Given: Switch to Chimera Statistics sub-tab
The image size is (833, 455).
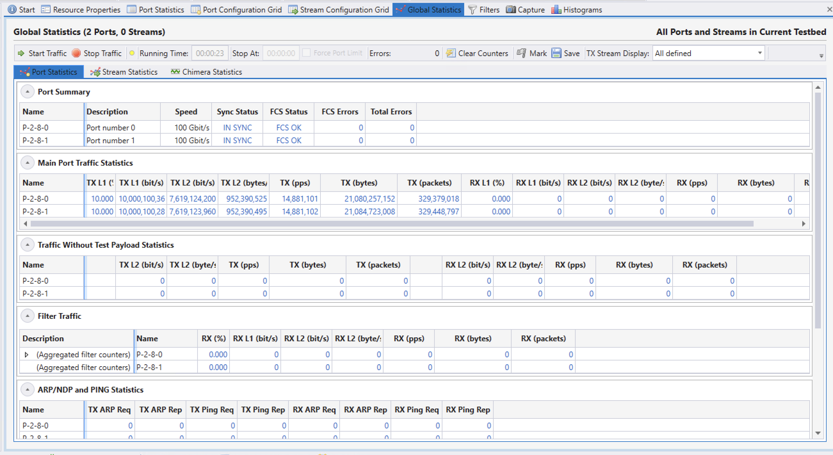Looking at the screenshot, I should pos(206,72).
